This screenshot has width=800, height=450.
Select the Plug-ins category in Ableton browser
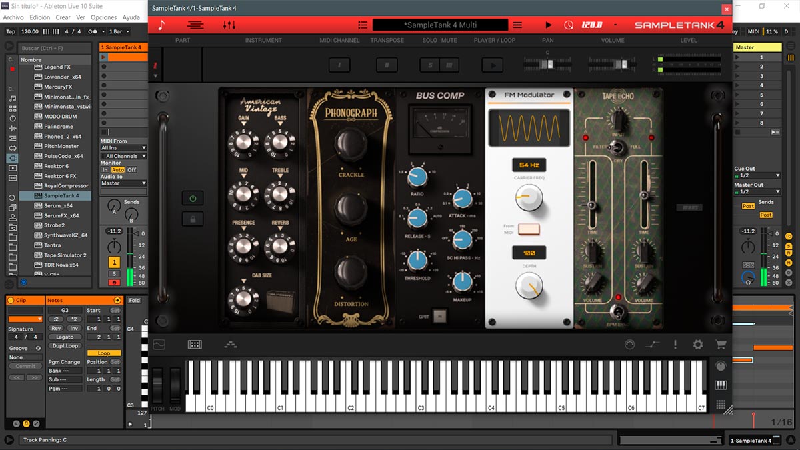pyautogui.click(x=12, y=158)
